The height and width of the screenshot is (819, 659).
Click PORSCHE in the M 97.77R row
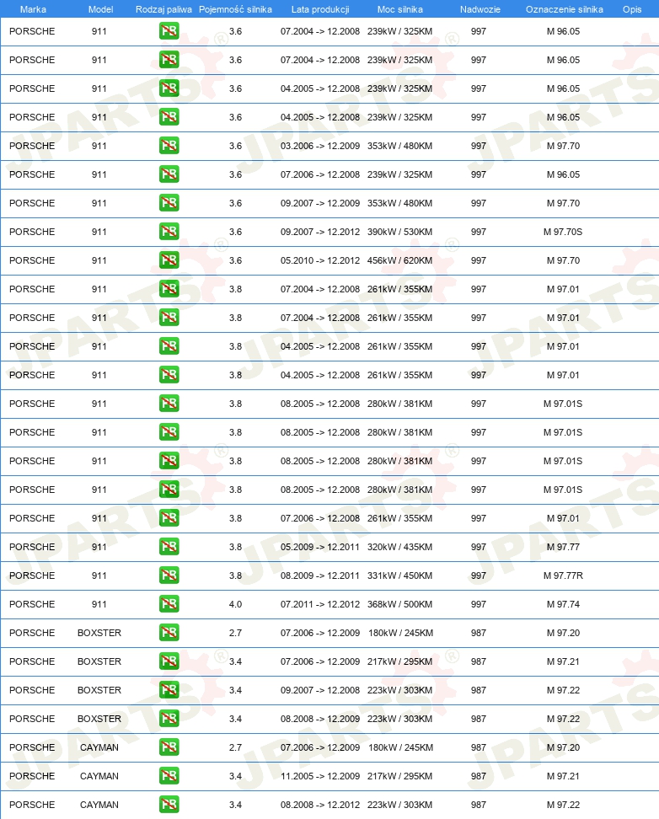click(x=32, y=575)
